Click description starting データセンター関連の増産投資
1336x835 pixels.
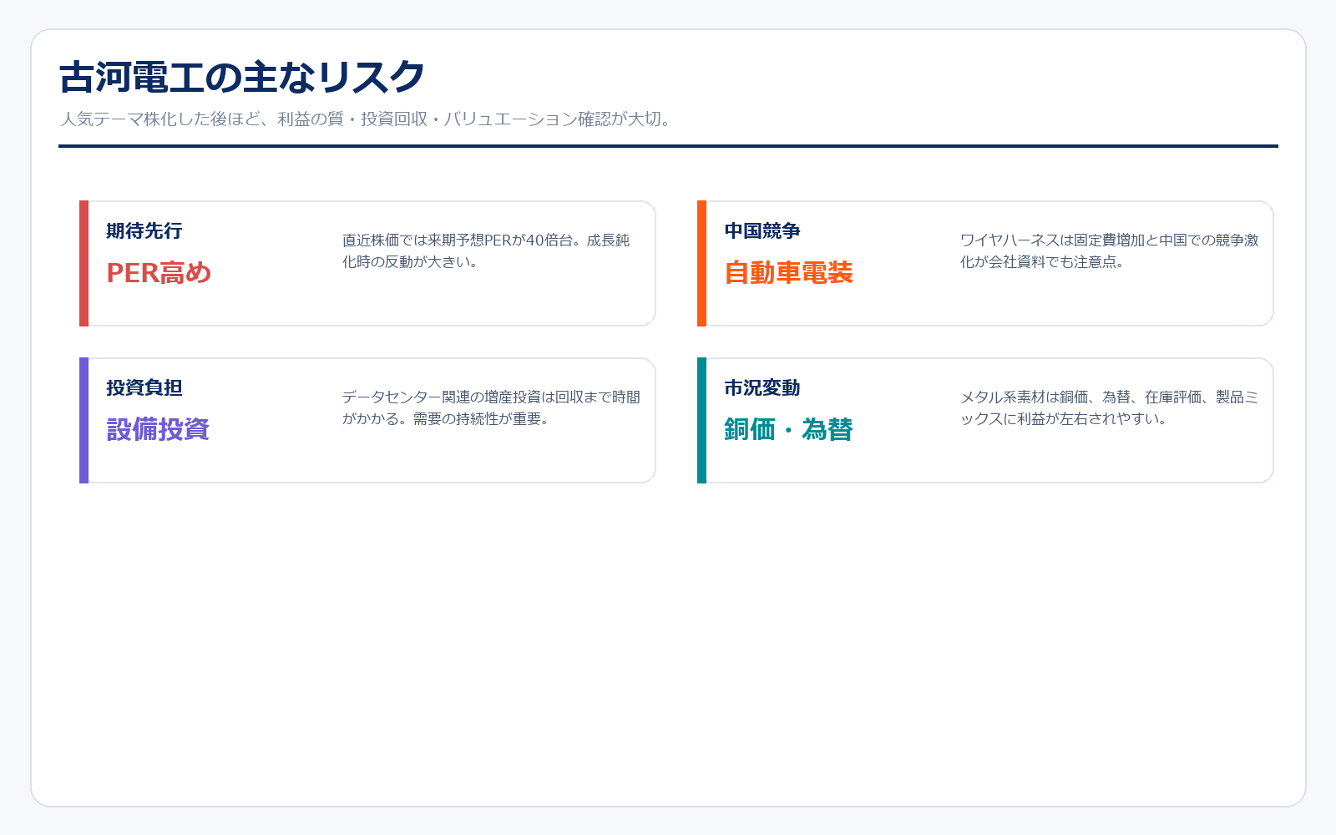point(491,407)
